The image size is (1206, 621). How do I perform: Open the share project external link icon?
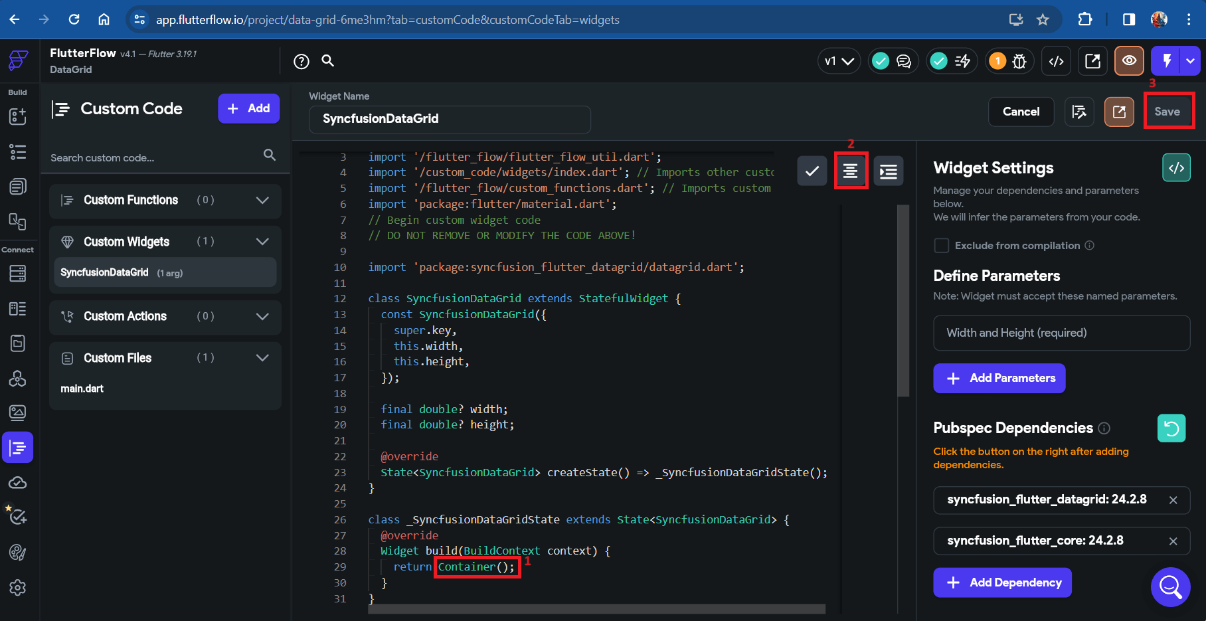[1092, 61]
